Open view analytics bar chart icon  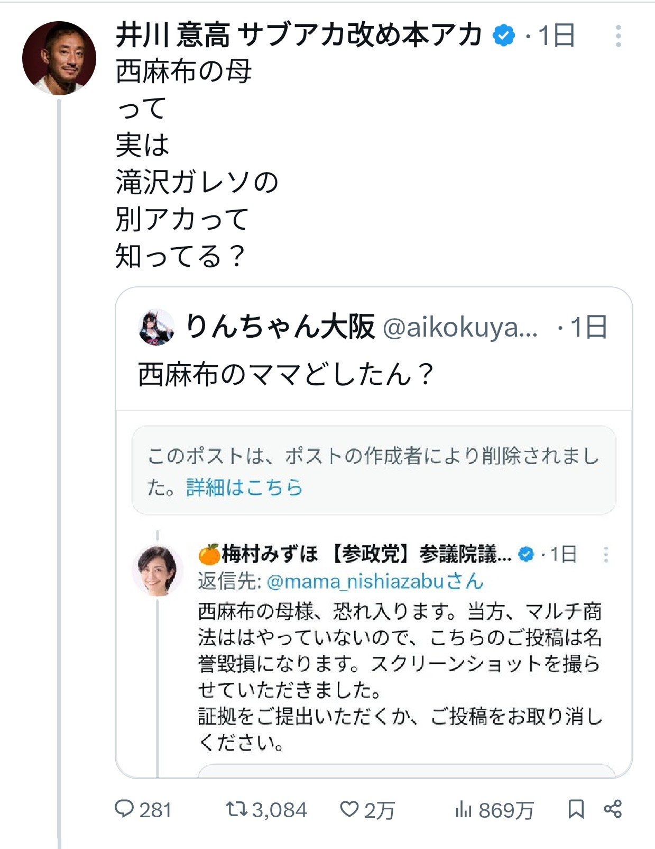click(x=463, y=809)
